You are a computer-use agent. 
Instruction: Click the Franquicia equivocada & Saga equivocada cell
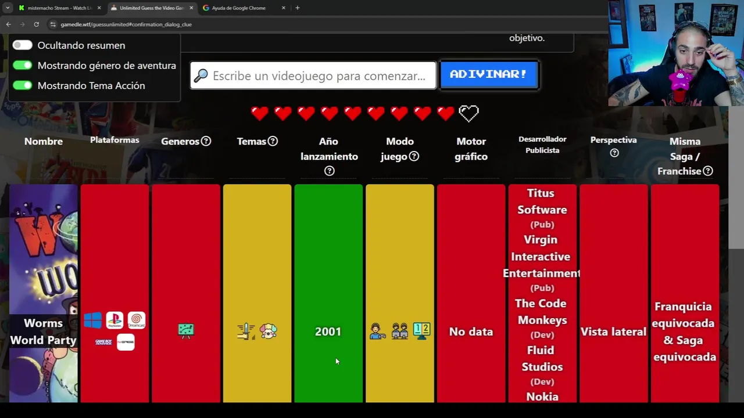click(x=685, y=293)
